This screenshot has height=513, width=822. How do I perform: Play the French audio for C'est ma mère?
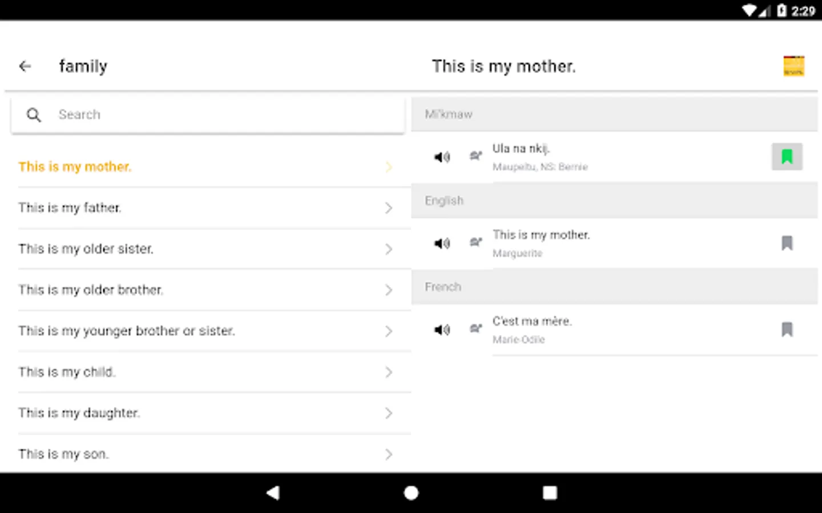[x=442, y=329]
